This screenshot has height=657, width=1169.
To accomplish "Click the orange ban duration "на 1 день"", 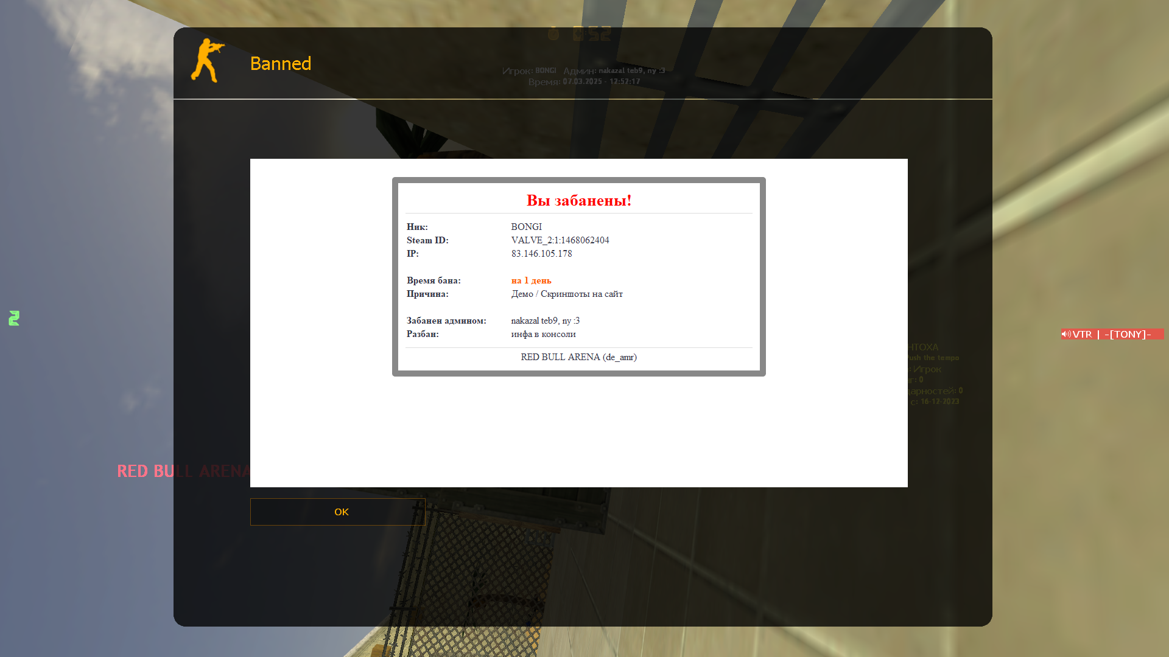I will (x=531, y=280).
